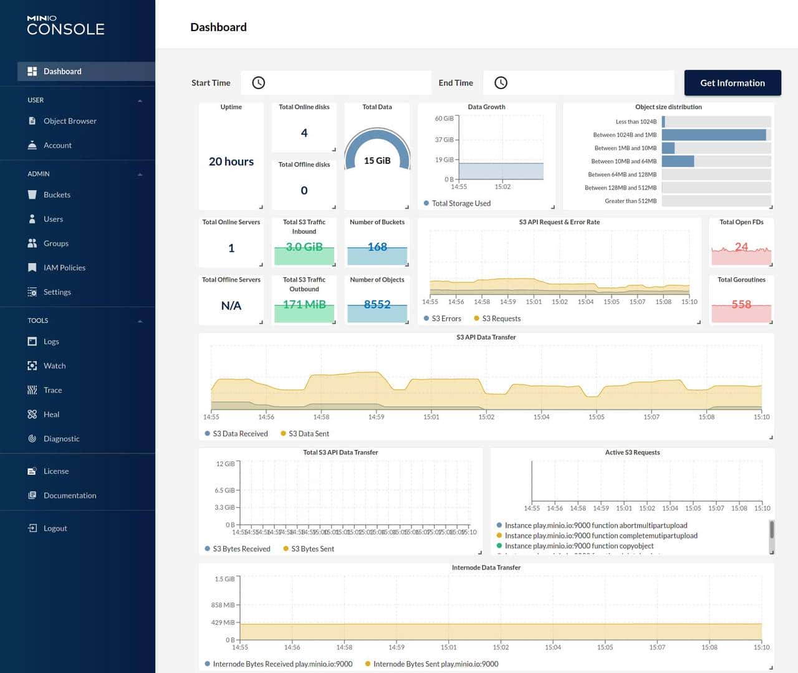Toggle S3 Errors legend series
This screenshot has height=673, width=798.
[443, 318]
